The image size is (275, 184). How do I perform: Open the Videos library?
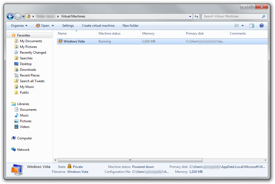click(25, 127)
